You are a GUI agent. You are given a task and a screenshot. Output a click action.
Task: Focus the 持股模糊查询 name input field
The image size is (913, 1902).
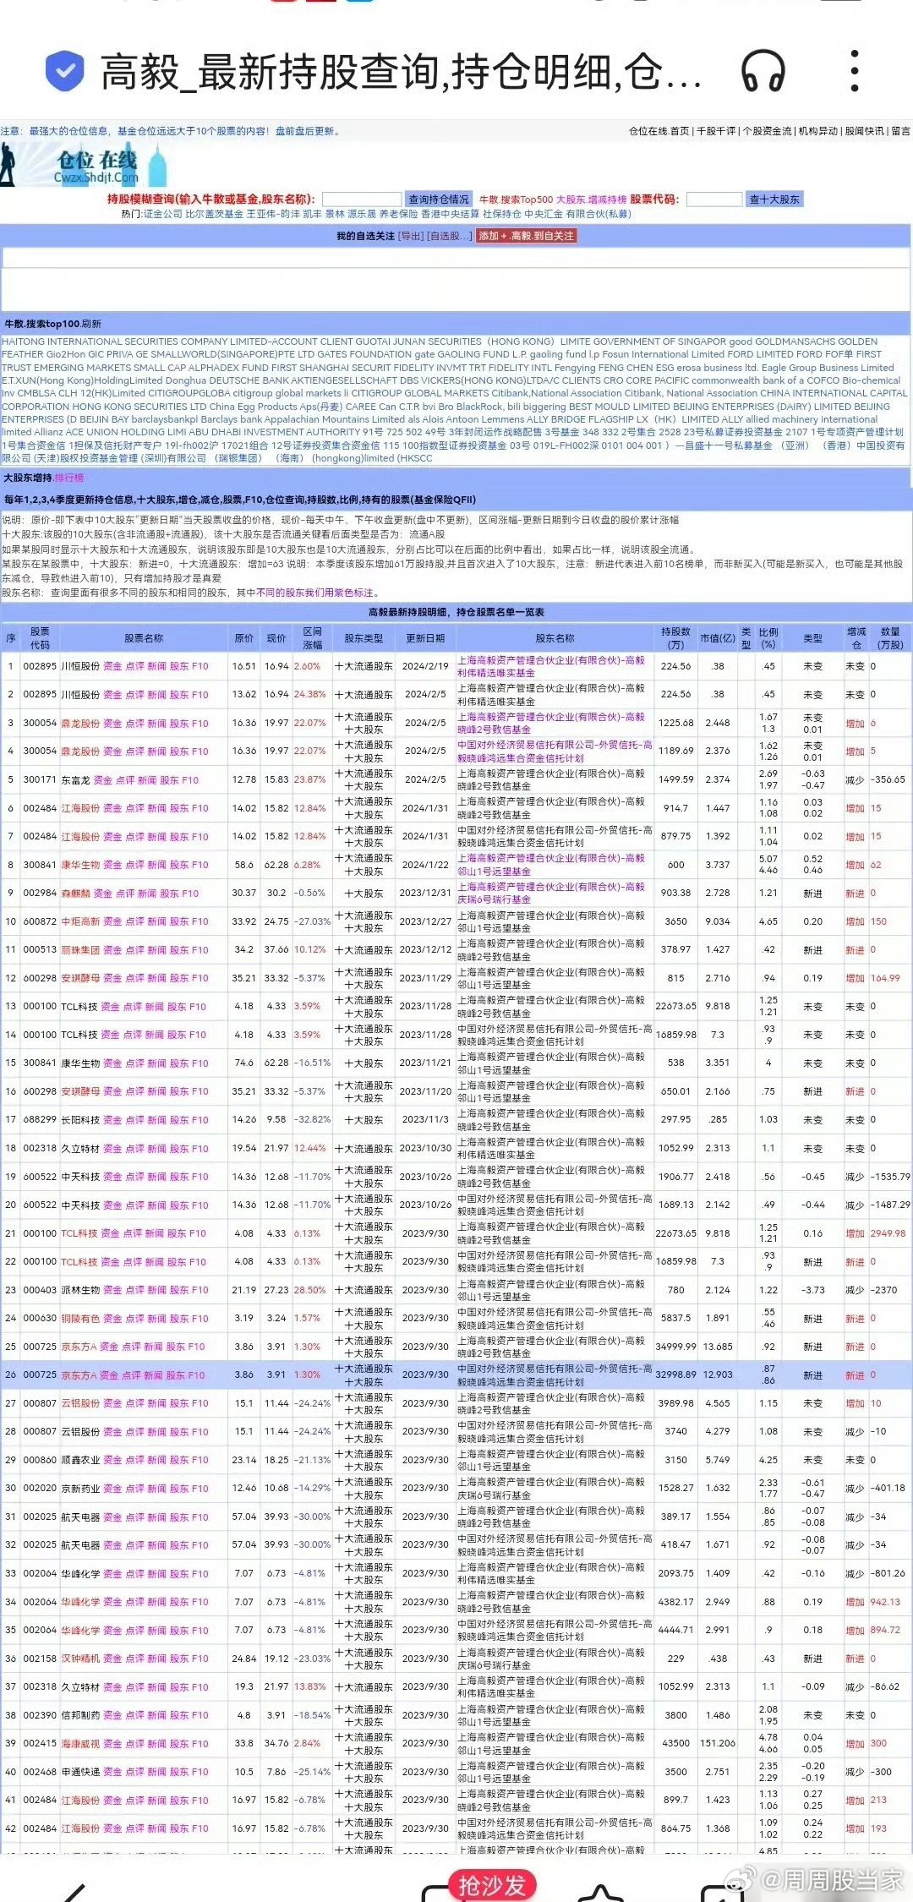[x=361, y=199]
